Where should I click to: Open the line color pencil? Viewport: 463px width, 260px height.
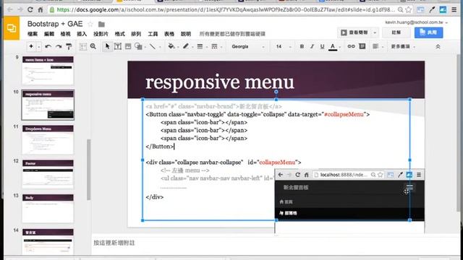186,46
